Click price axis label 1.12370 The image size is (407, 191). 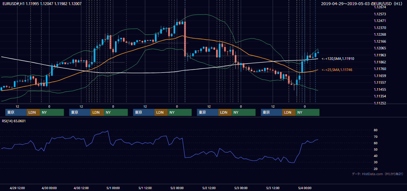coord(380,28)
